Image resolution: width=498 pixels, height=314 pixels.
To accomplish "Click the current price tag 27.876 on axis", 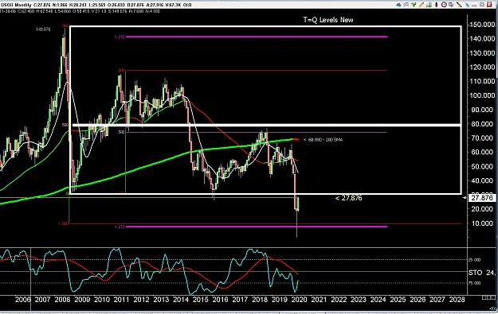I will click(x=482, y=198).
